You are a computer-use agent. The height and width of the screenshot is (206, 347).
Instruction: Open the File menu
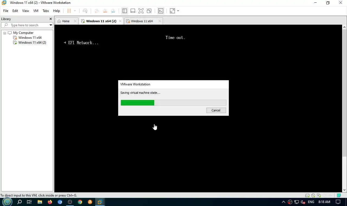click(6, 11)
